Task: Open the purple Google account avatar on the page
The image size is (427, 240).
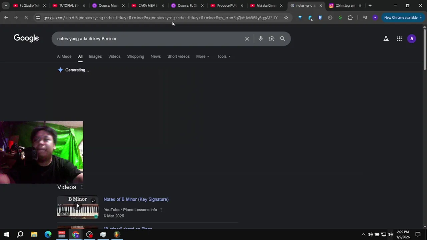Action: click(x=412, y=39)
